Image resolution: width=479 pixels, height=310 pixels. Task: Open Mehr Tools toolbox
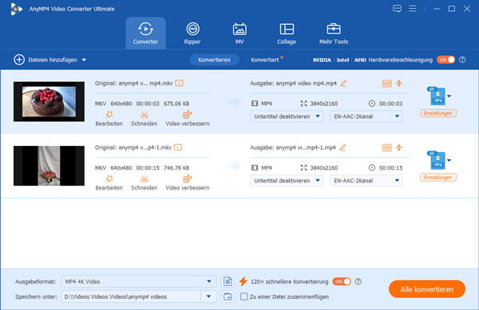(333, 33)
